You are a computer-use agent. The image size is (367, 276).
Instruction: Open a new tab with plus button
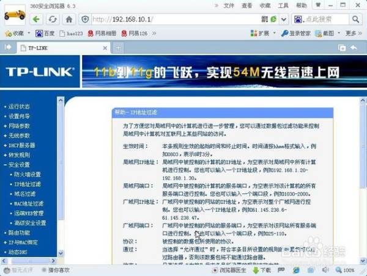(x=119, y=48)
